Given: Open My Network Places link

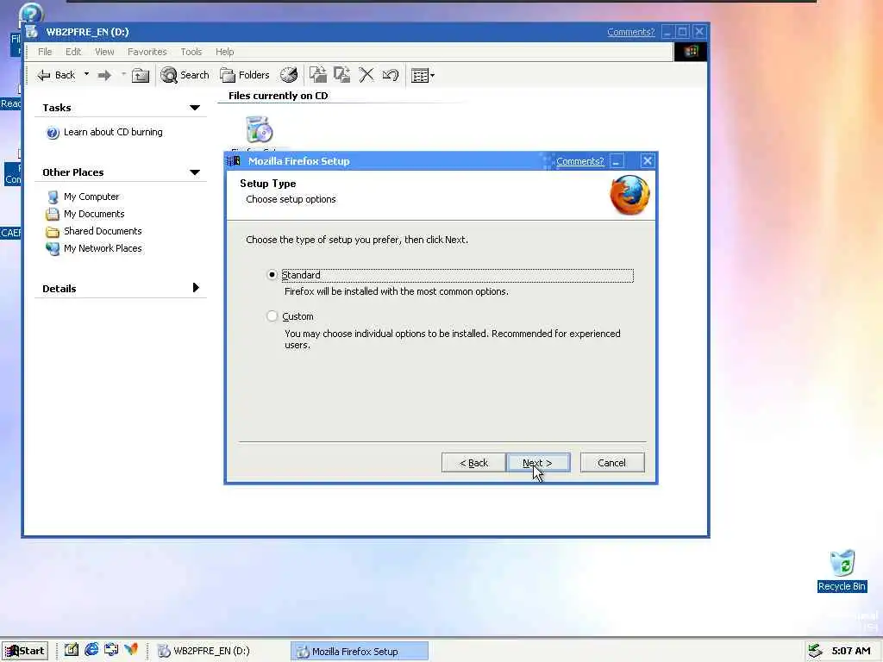Looking at the screenshot, I should 103,248.
